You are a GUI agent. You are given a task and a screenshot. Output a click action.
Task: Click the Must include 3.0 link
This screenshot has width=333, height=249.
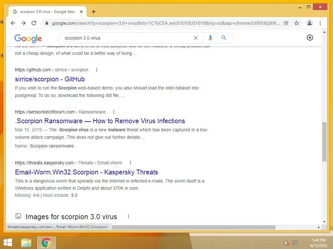pos(74,195)
